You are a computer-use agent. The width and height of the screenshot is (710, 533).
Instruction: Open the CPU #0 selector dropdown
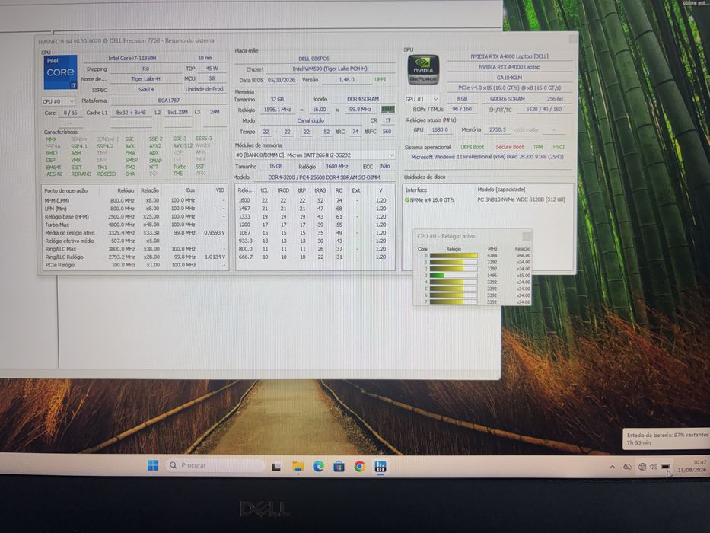(x=59, y=101)
